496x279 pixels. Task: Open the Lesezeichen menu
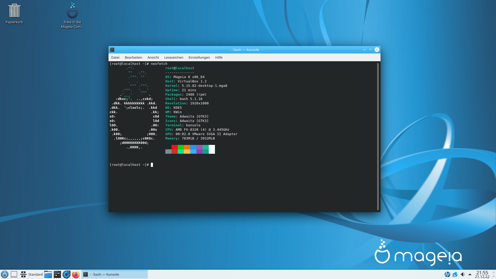[x=174, y=57]
